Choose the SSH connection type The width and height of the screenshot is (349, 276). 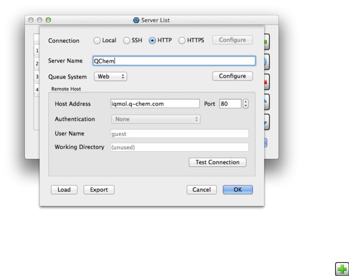133,40
